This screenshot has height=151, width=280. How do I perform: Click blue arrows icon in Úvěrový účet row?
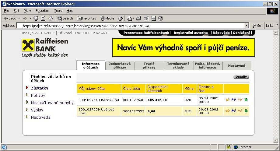(233, 111)
